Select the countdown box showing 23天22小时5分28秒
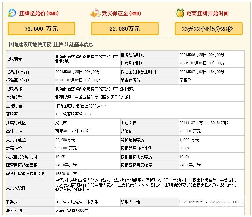252x217 pixels. point(208,29)
